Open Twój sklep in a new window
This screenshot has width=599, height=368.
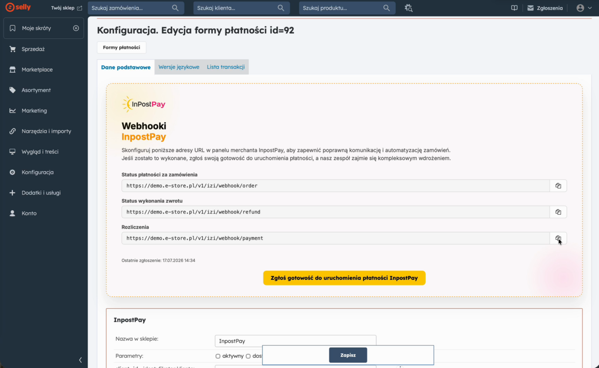(67, 8)
